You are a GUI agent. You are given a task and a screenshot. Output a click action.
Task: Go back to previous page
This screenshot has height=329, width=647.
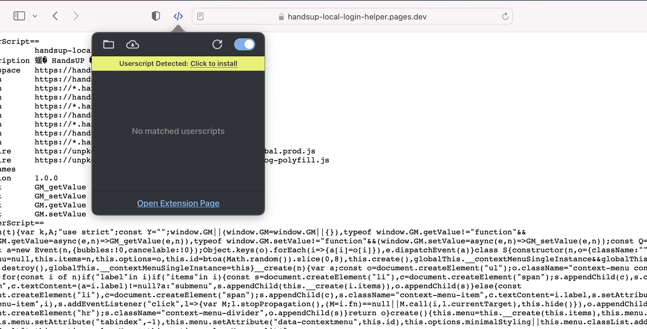click(x=55, y=16)
